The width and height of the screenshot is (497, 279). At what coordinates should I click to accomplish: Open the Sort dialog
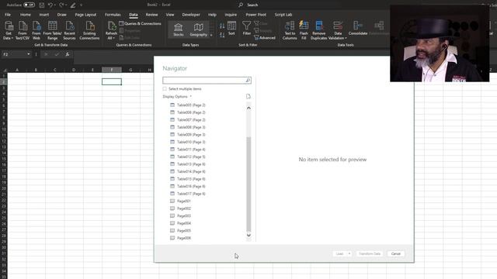pos(231,29)
